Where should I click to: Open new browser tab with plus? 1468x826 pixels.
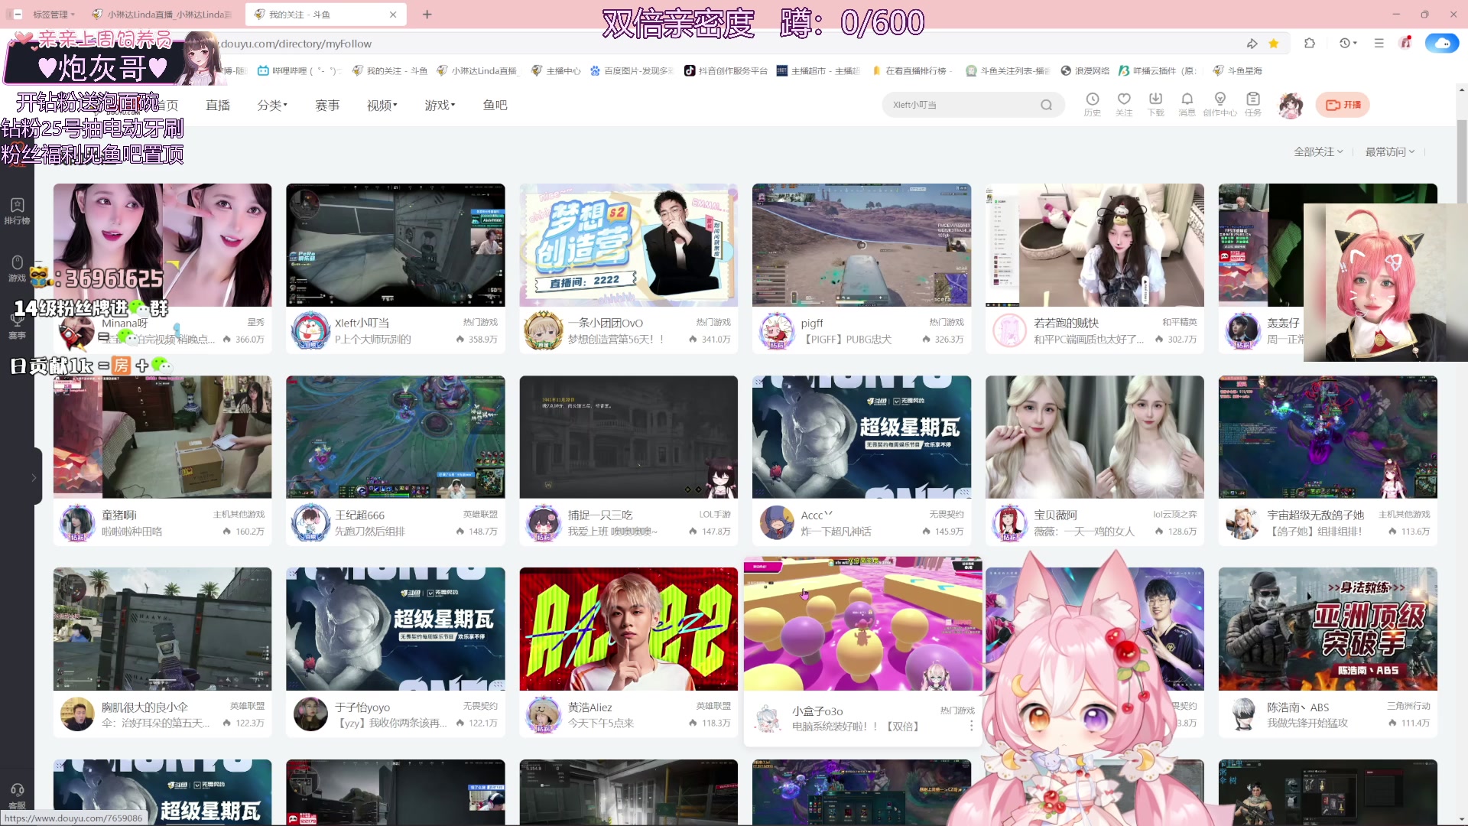coord(427,15)
